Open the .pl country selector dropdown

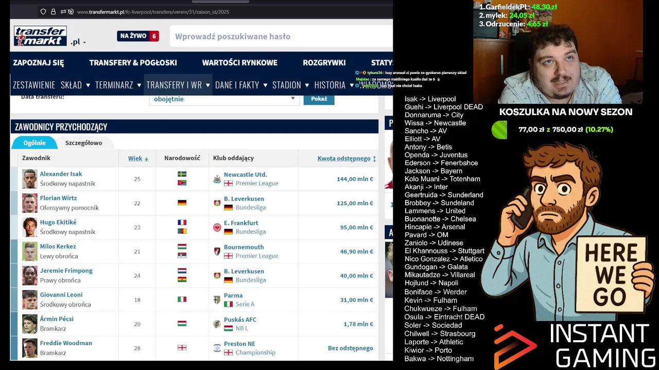[79, 42]
